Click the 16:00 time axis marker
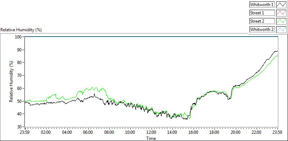Screen dimensions: 288x141 point(194,132)
